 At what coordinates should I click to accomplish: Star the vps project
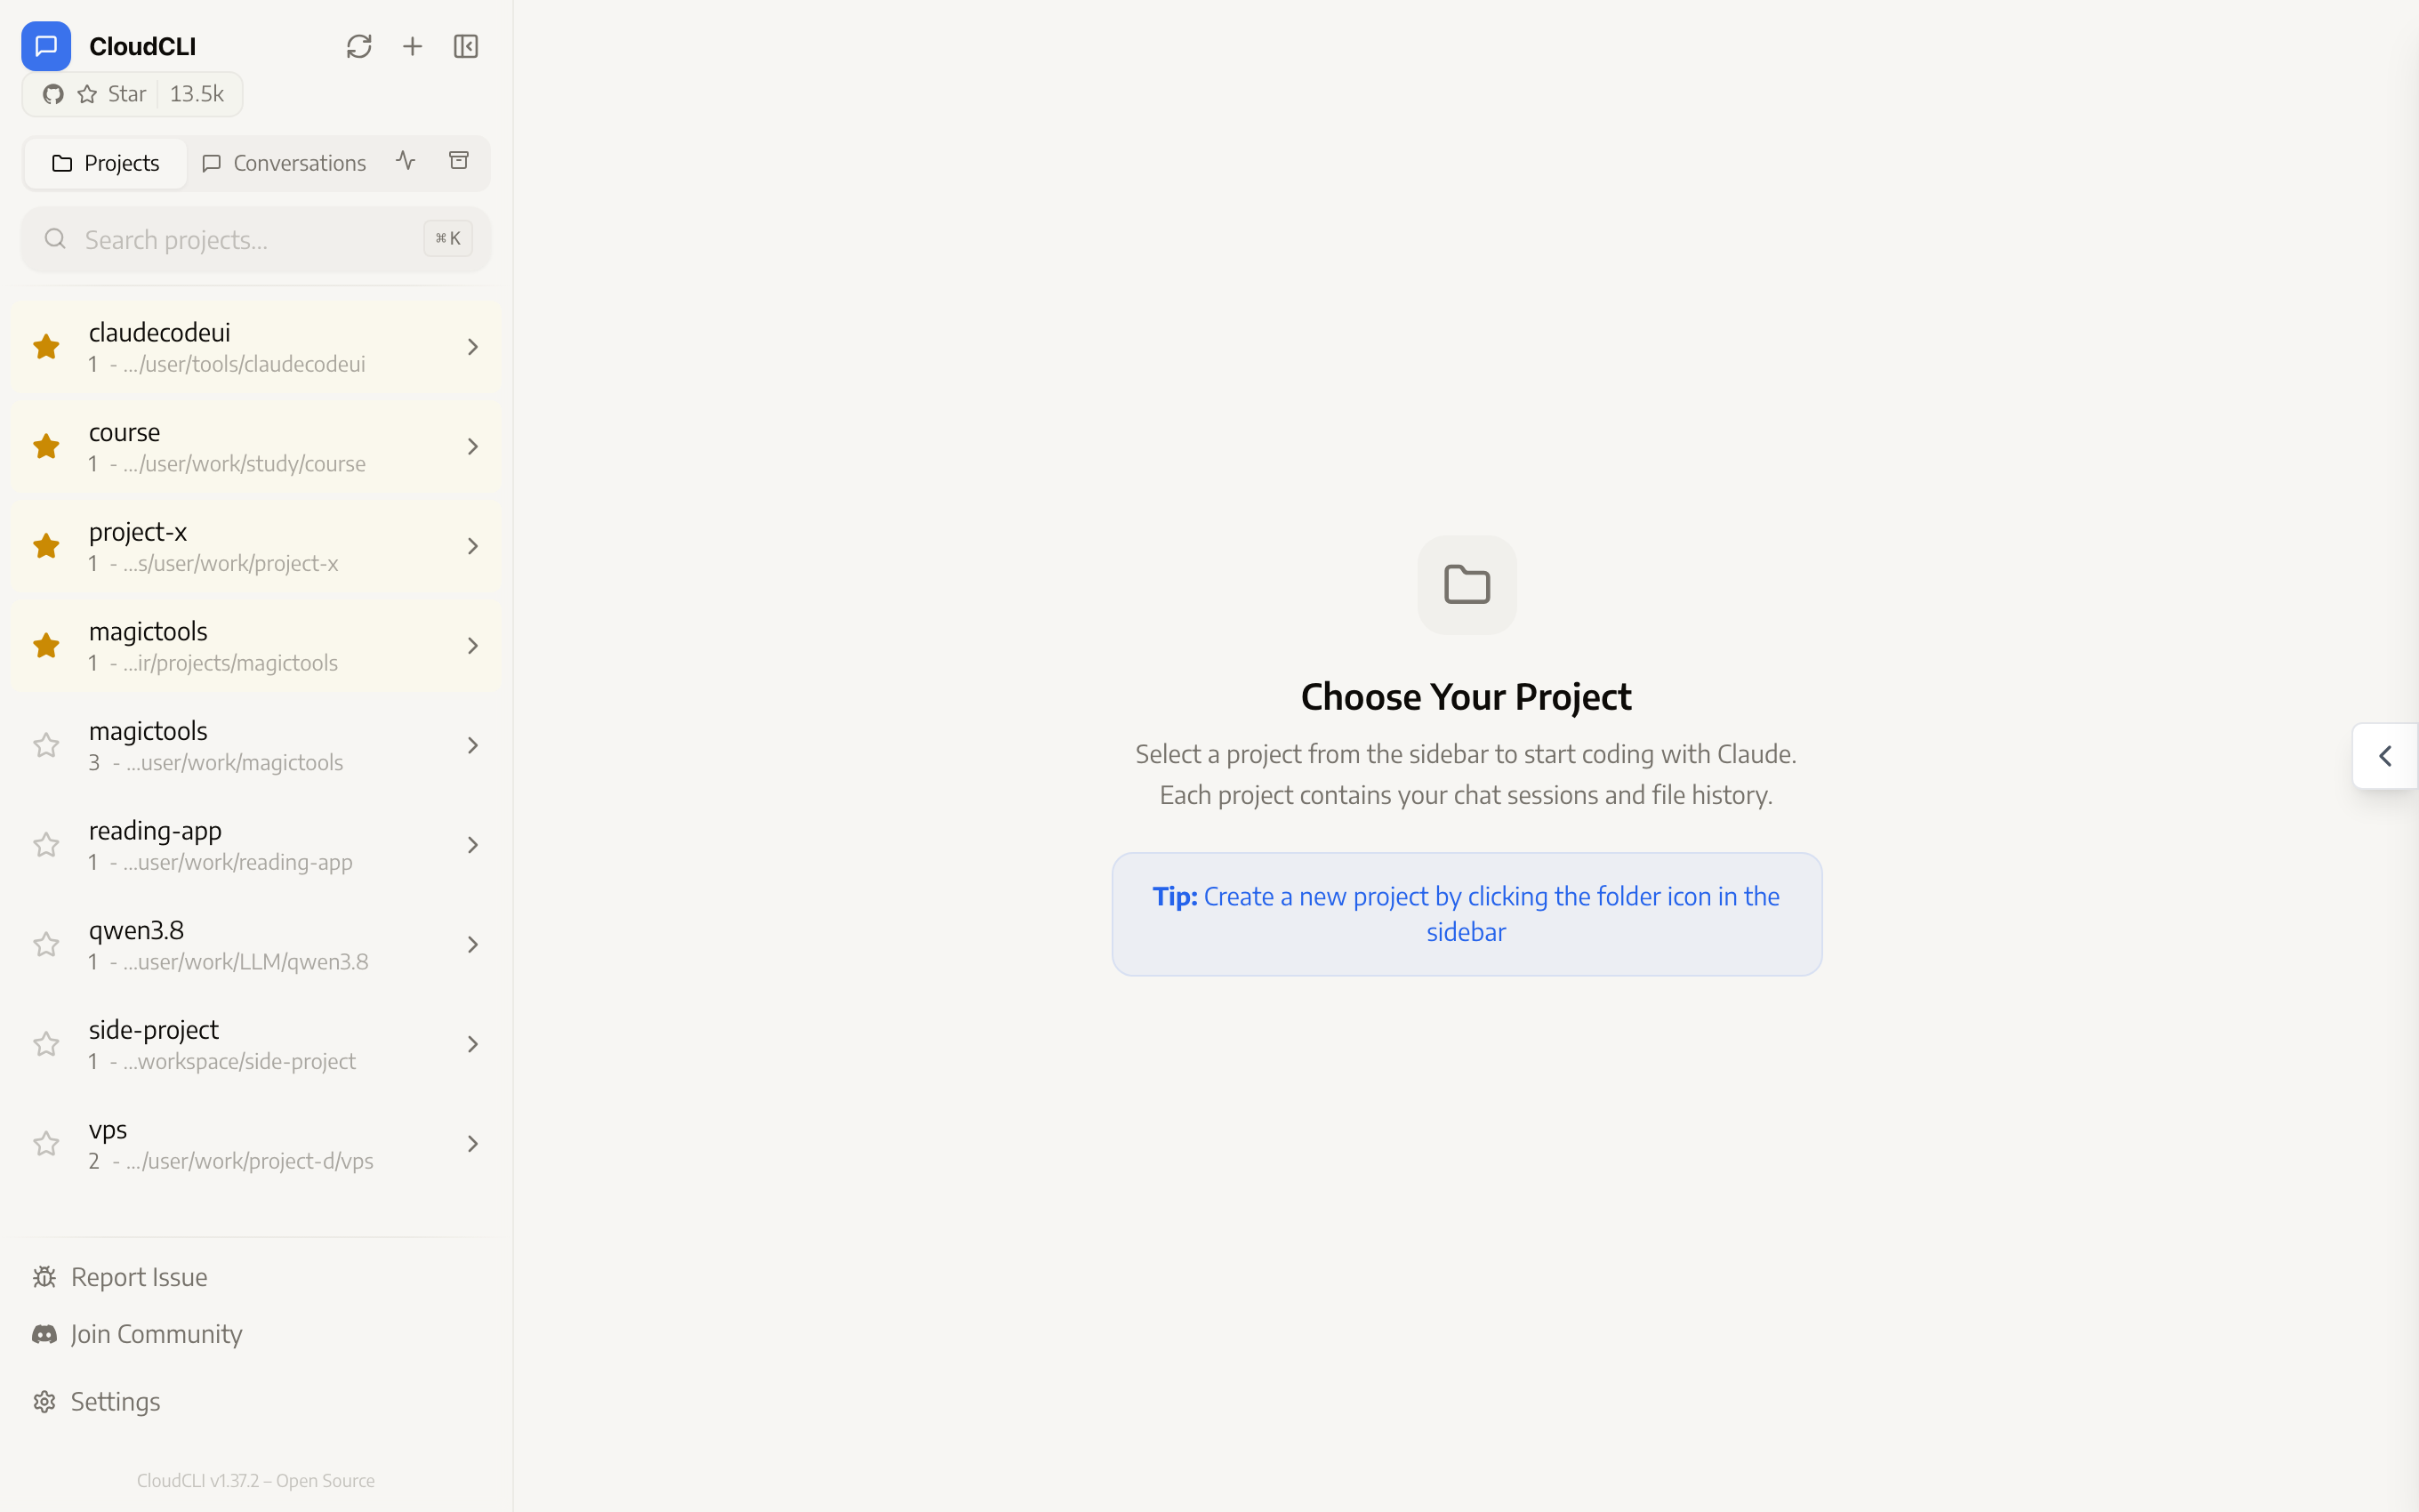pyautogui.click(x=46, y=1144)
